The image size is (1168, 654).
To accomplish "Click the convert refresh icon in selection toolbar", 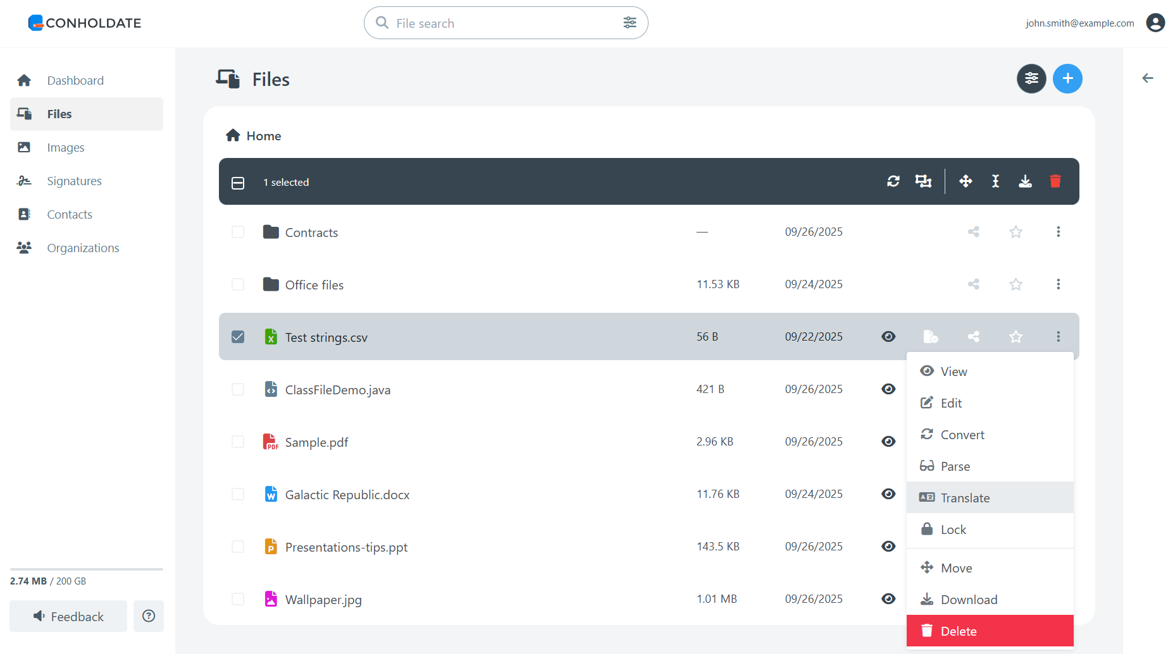I will click(893, 182).
